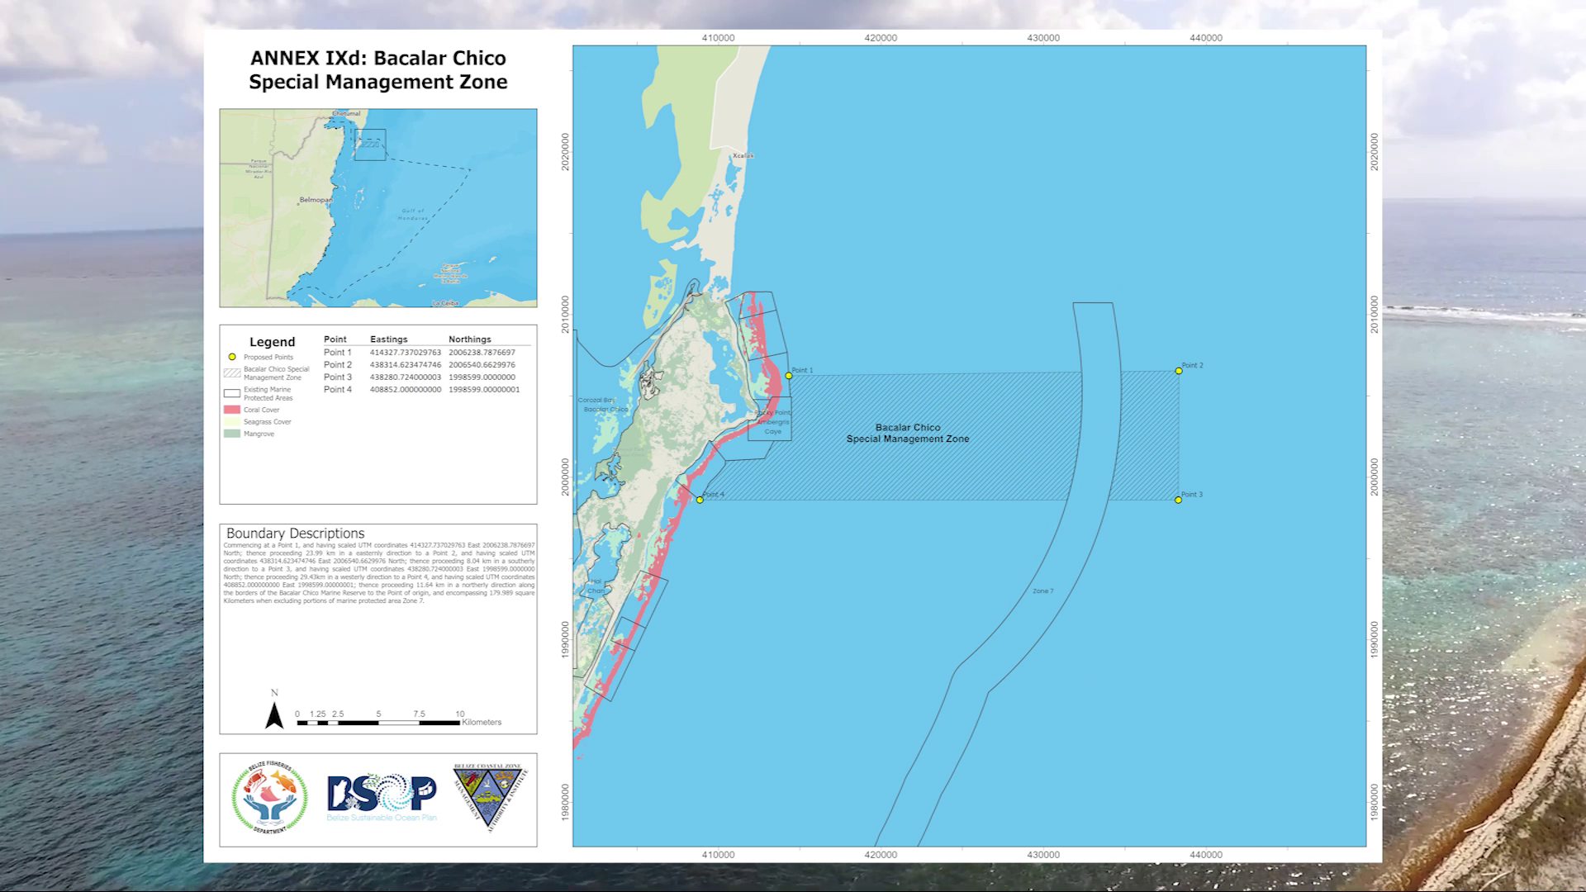Click the 'Point' column header in table

(335, 339)
